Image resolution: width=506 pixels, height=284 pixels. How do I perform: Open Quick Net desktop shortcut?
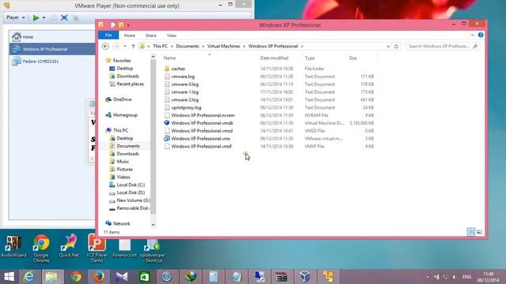[69, 247]
